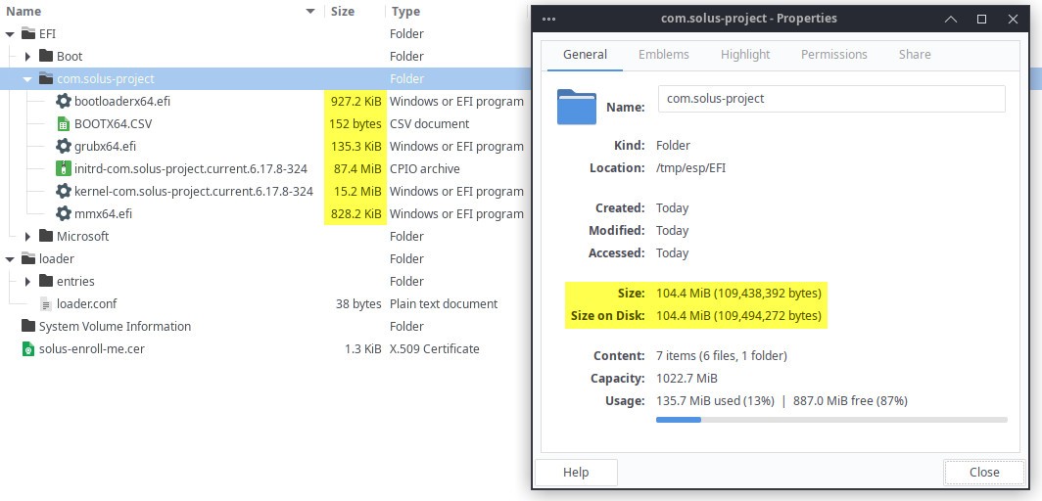The width and height of the screenshot is (1042, 501).
Task: Open the Properties window menu (three dots)
Action: click(x=548, y=19)
